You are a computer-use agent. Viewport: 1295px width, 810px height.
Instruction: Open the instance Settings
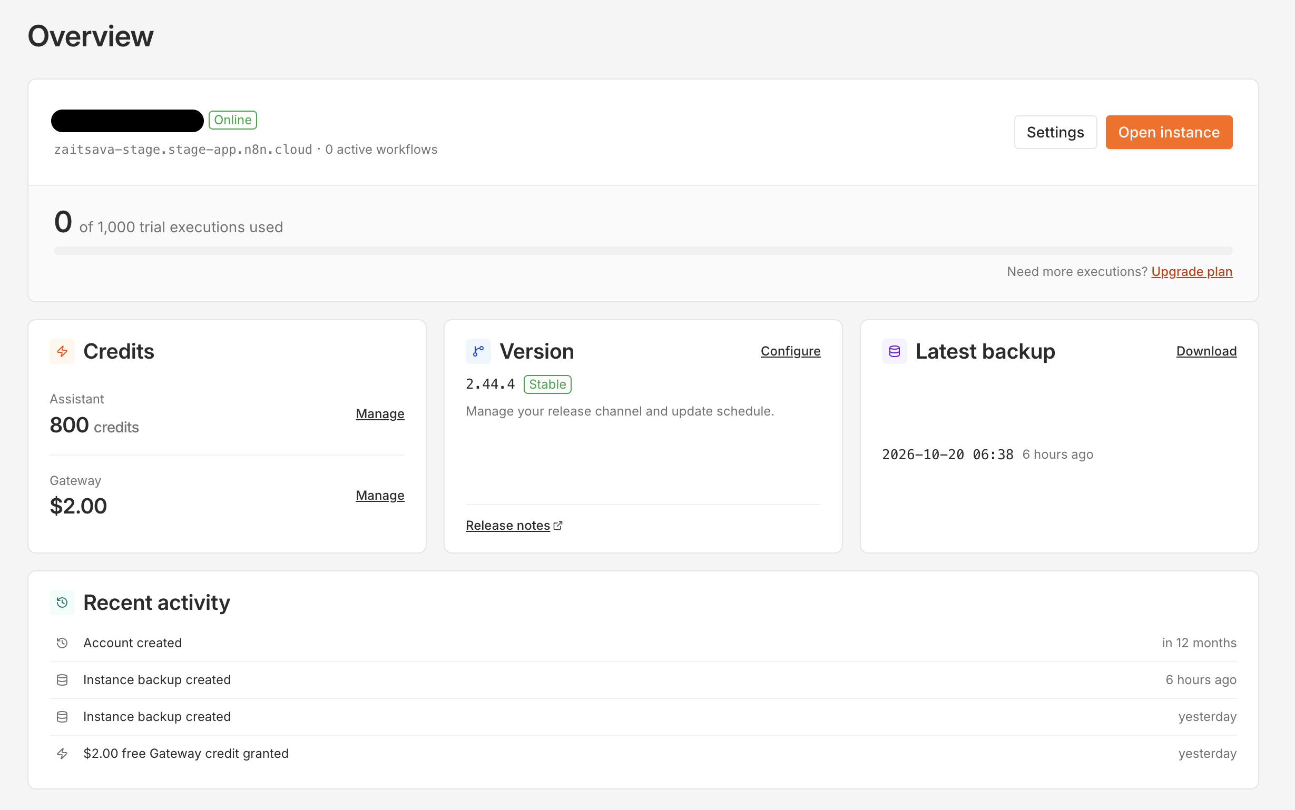coord(1055,132)
